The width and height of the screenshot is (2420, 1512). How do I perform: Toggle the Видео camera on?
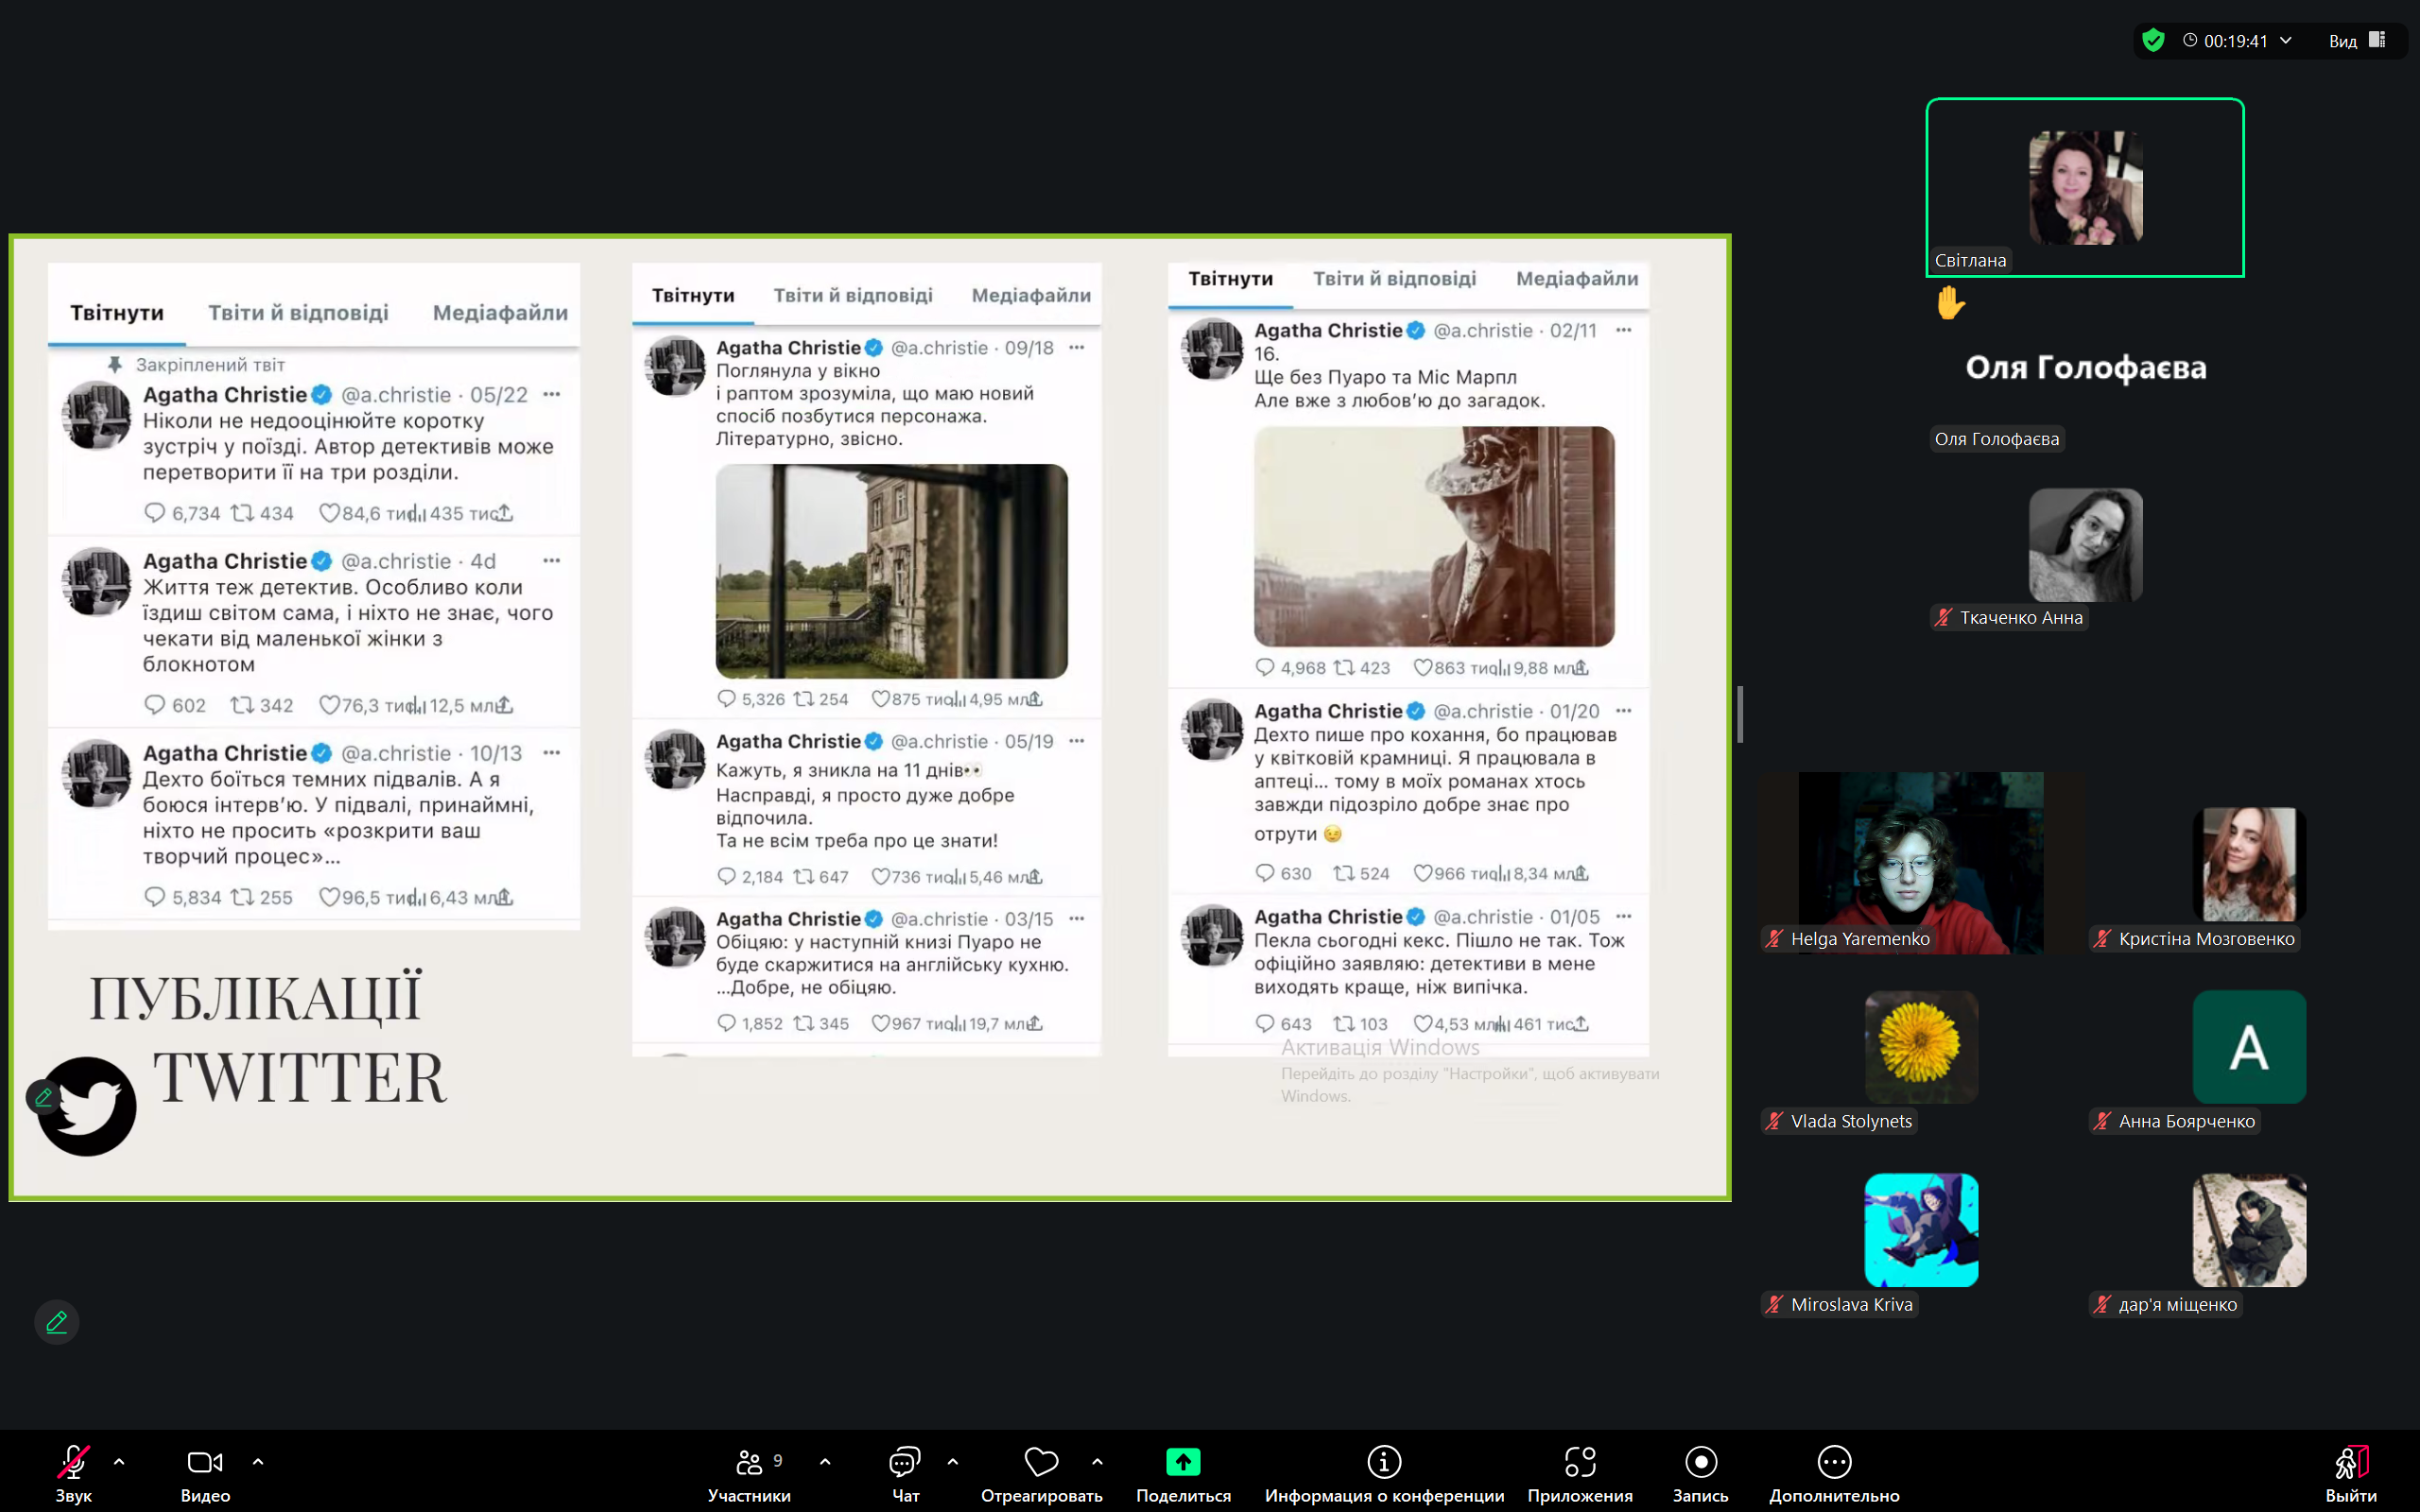(205, 1462)
